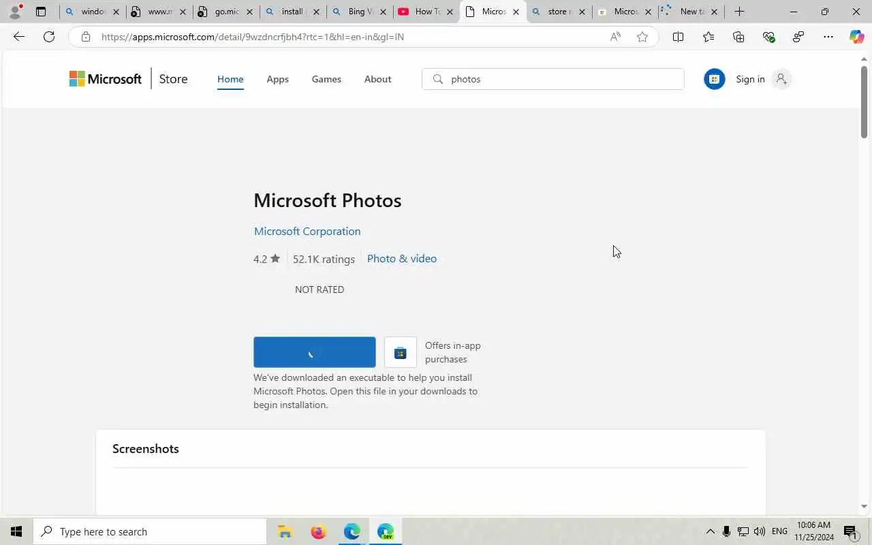Image resolution: width=872 pixels, height=545 pixels.
Task: Open notification center icon
Action: click(x=850, y=531)
